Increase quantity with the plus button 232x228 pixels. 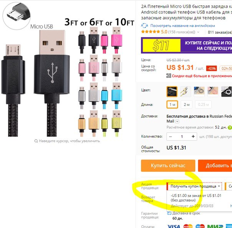click(x=193, y=136)
